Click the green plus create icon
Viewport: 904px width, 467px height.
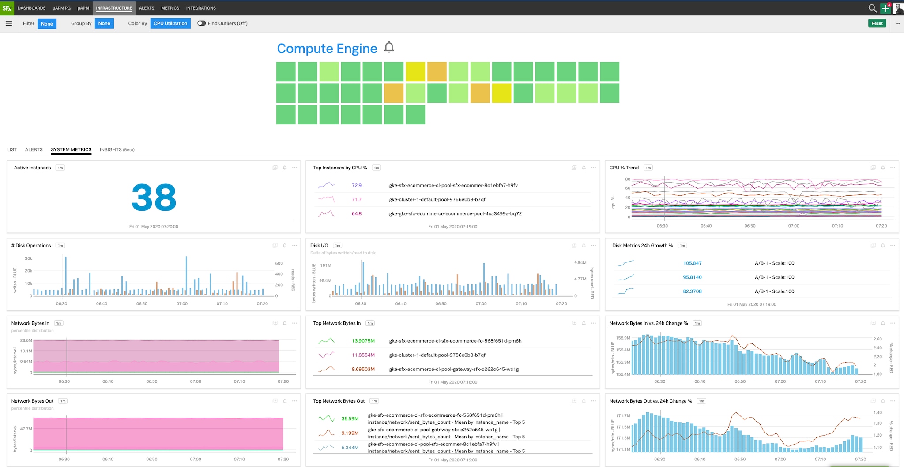pyautogui.click(x=885, y=8)
